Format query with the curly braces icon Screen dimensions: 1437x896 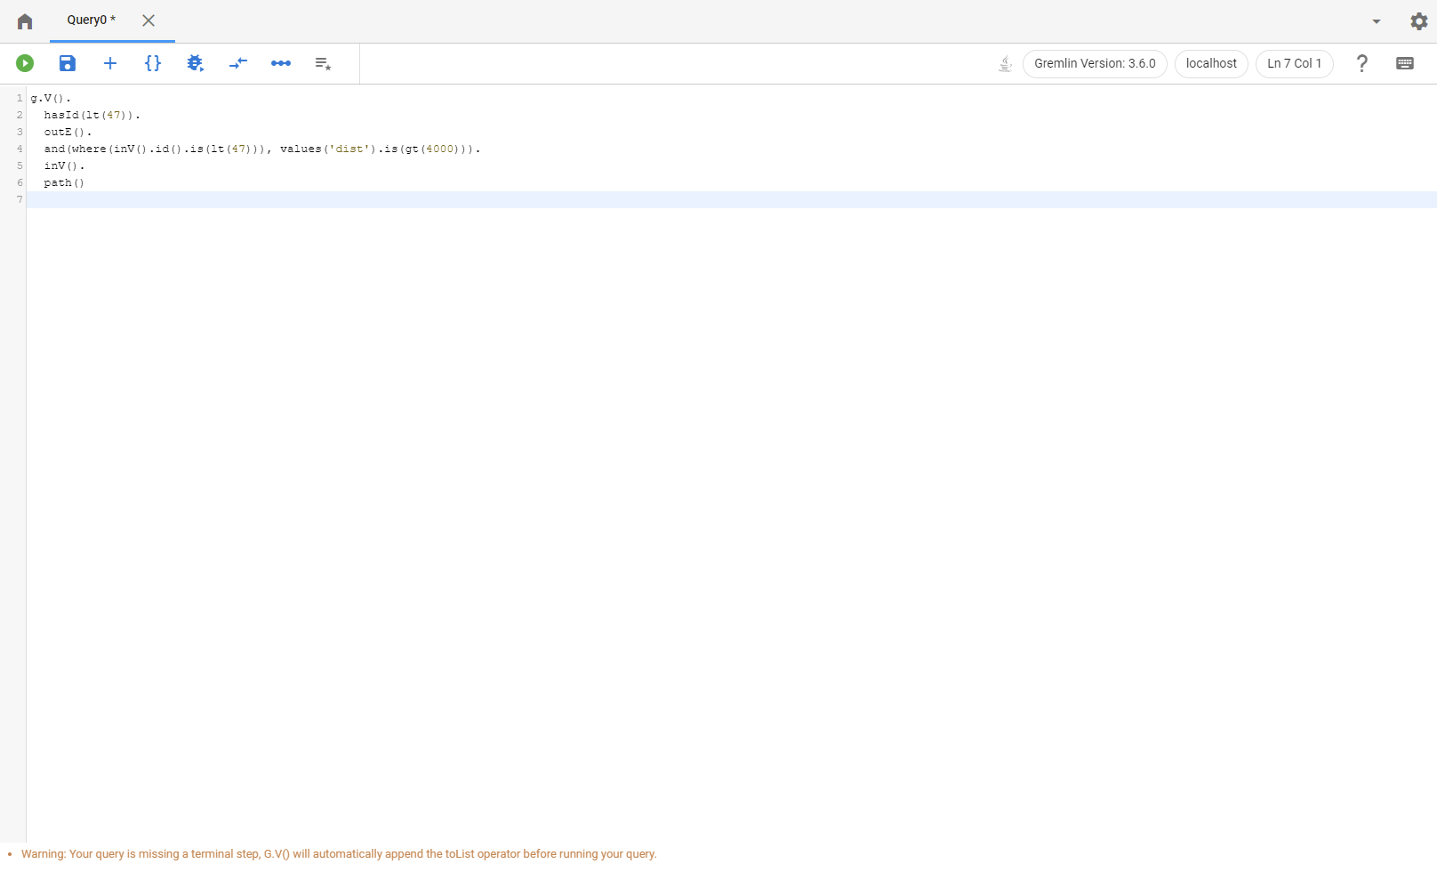(153, 63)
